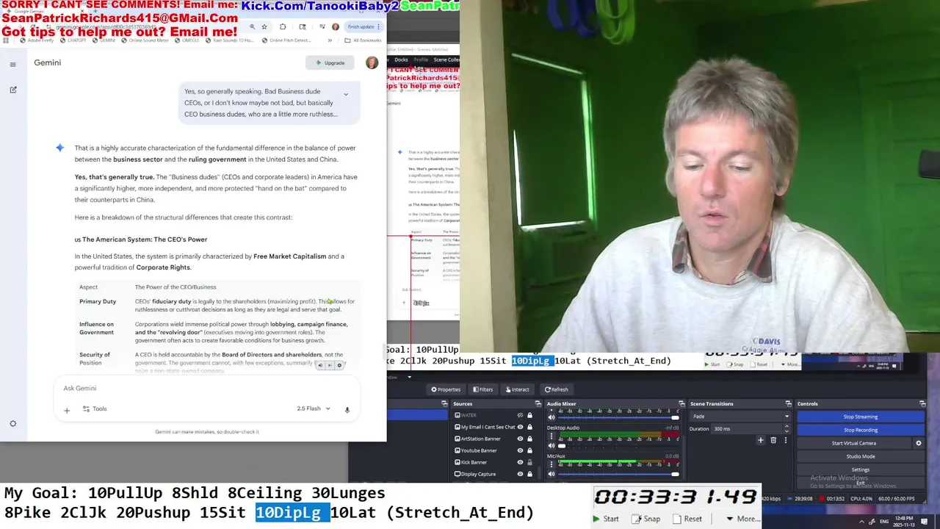
Task: Pop out the Scene Transitions dock icon
Action: coord(789,403)
